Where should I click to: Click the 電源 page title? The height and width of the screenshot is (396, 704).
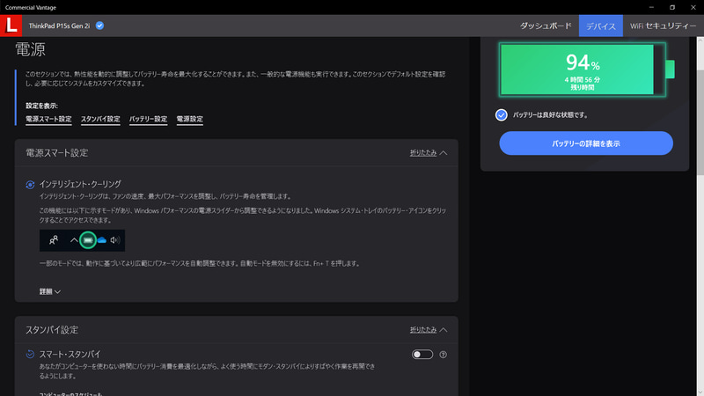[x=31, y=49]
